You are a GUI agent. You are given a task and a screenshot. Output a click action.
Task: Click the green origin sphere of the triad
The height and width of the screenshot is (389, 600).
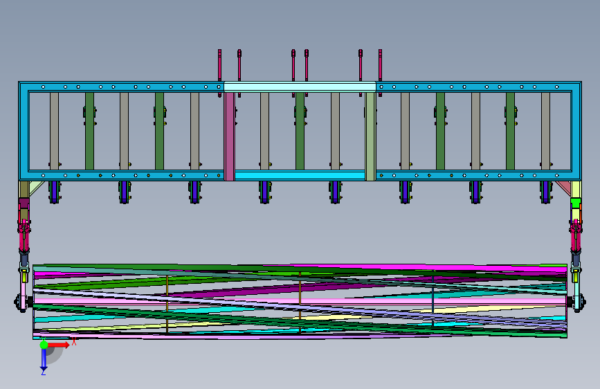click(44, 345)
